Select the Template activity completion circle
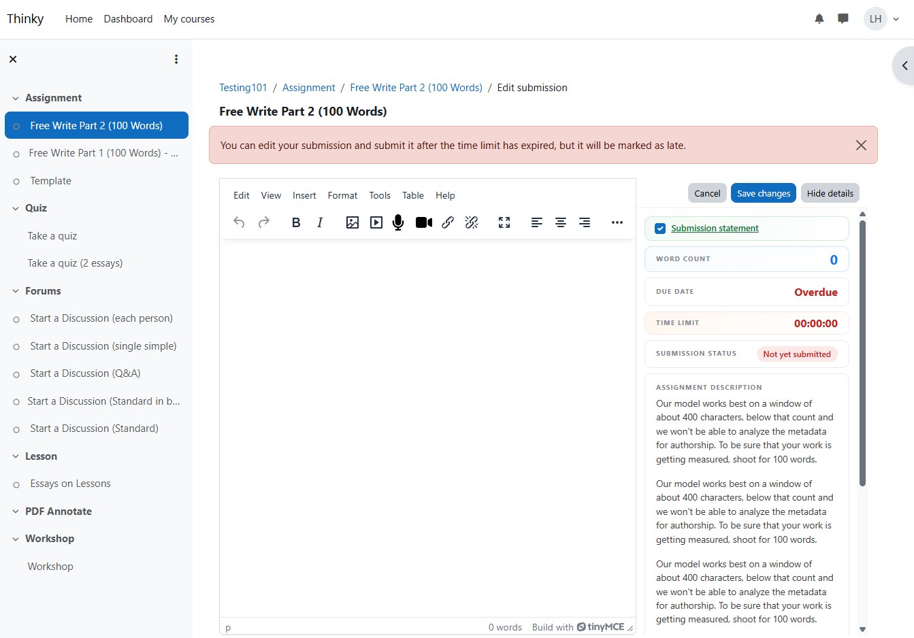The width and height of the screenshot is (914, 638). point(16,182)
